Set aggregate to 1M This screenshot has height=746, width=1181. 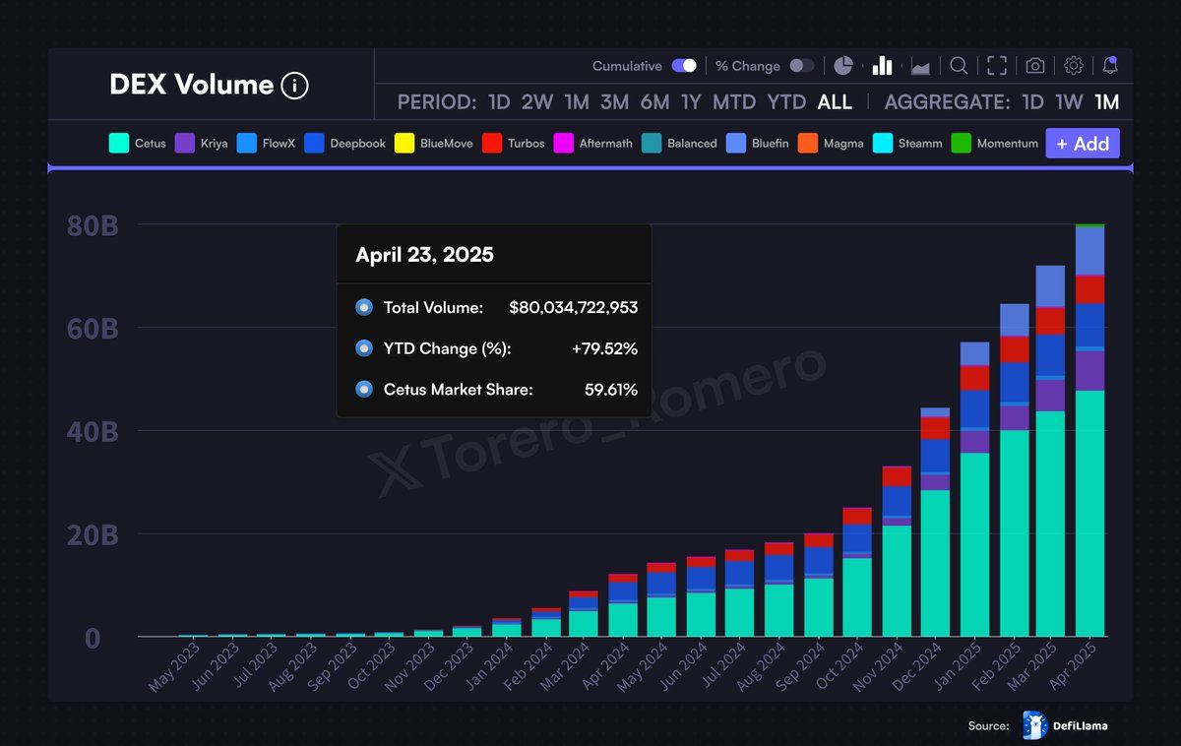pyautogui.click(x=1106, y=102)
